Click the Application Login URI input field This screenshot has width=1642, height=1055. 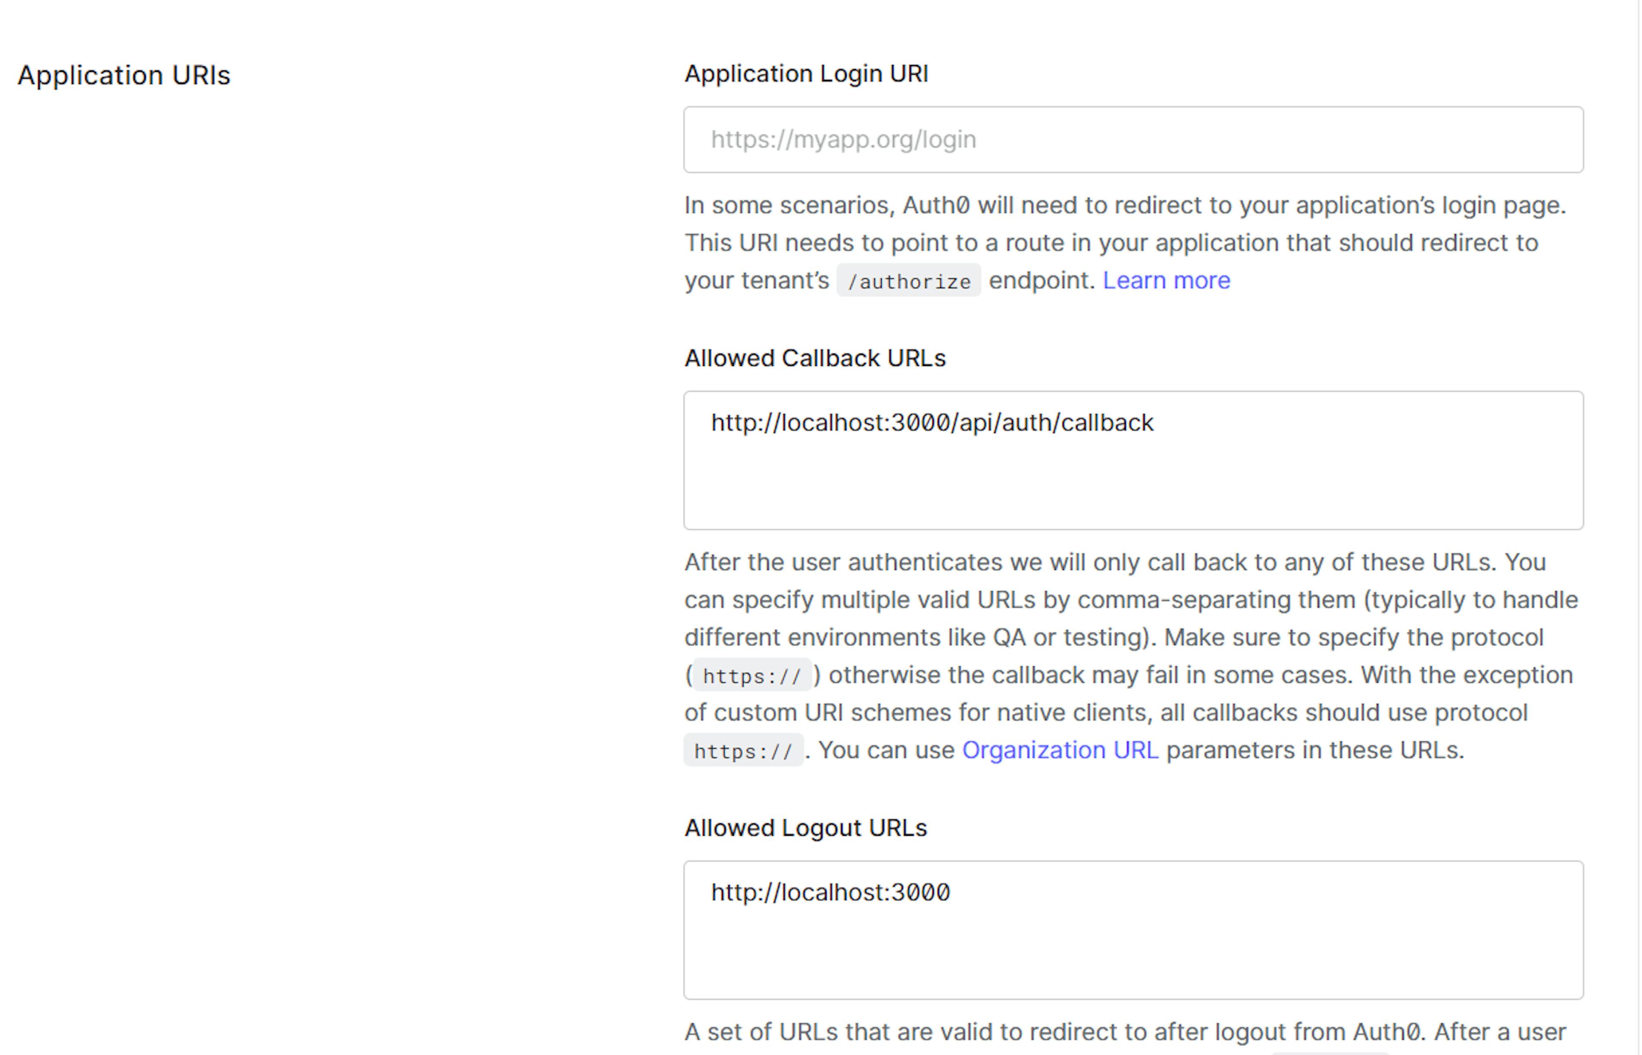tap(1133, 140)
